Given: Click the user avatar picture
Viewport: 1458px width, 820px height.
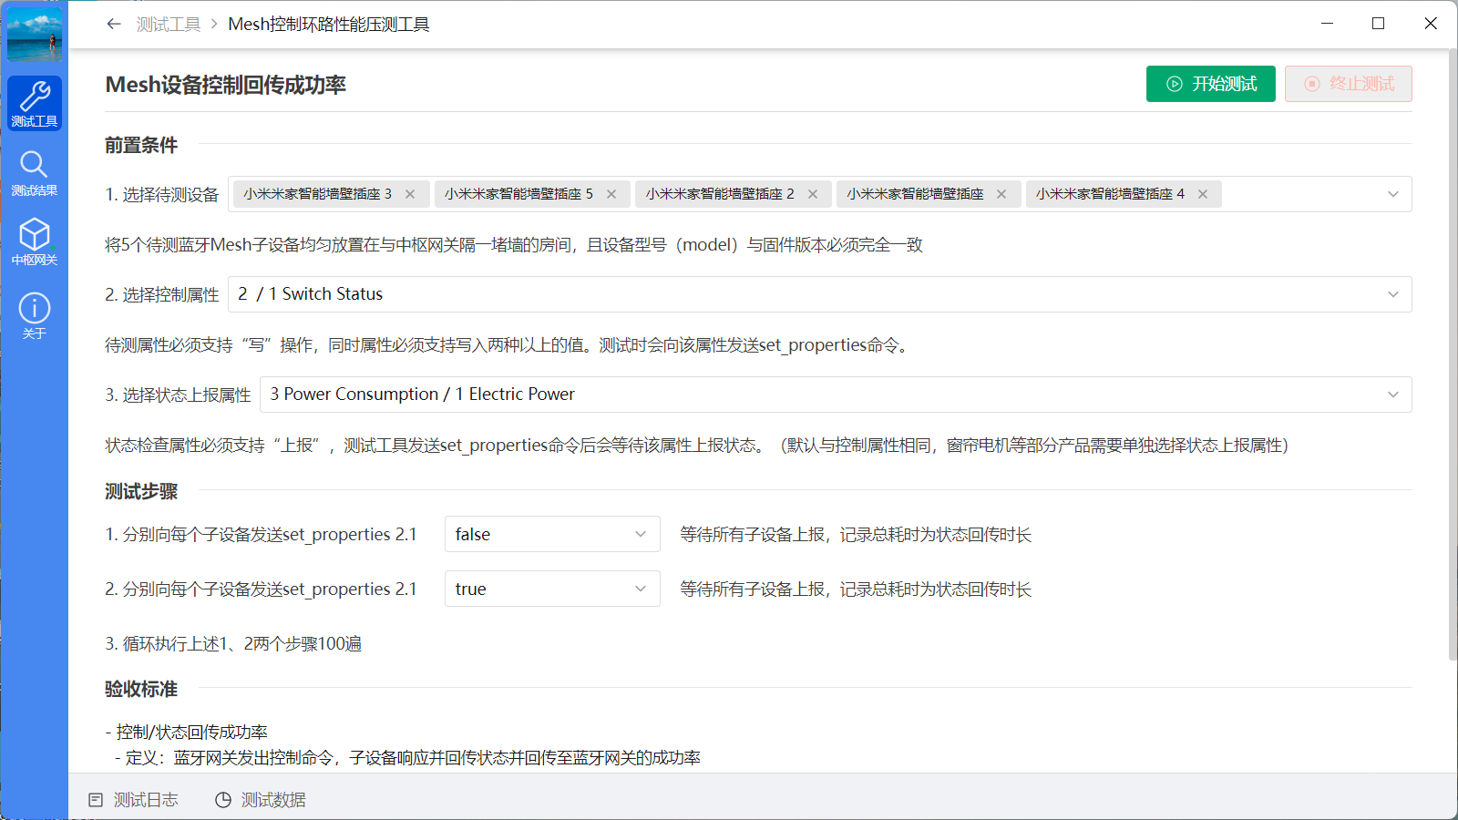Looking at the screenshot, I should pos(35,35).
